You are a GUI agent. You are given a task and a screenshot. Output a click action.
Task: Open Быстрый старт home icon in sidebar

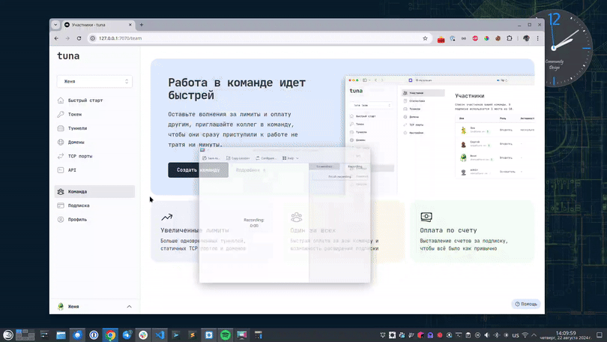pyautogui.click(x=60, y=100)
